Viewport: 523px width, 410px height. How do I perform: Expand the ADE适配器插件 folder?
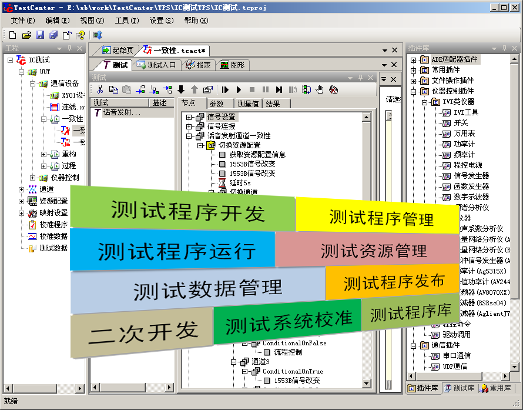413,59
